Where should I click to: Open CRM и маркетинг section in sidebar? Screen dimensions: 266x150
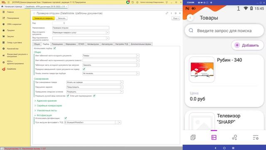pyautogui.click(x=14, y=24)
